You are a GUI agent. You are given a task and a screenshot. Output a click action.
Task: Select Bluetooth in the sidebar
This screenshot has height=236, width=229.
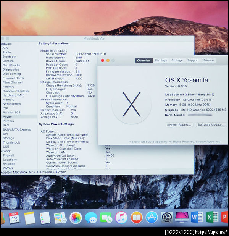[x=9, y=57]
